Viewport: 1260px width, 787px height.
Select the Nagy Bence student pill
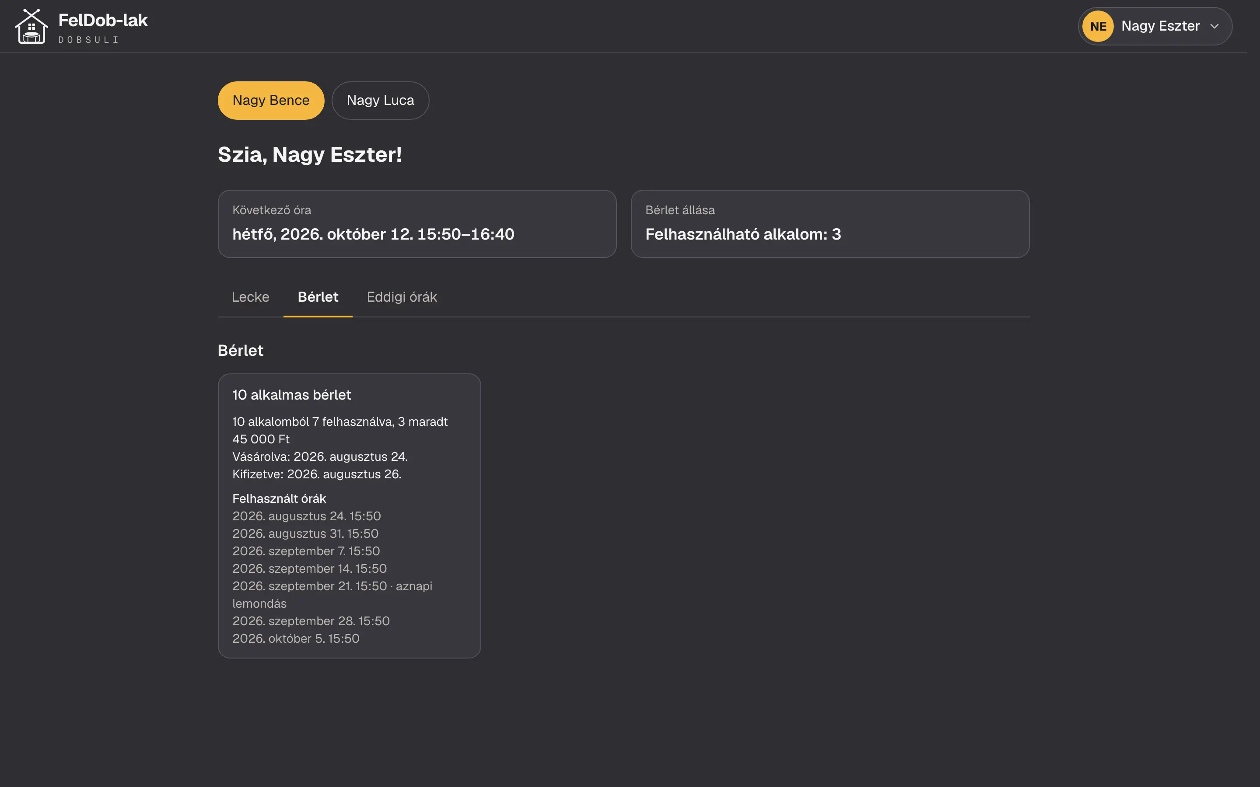pyautogui.click(x=271, y=101)
